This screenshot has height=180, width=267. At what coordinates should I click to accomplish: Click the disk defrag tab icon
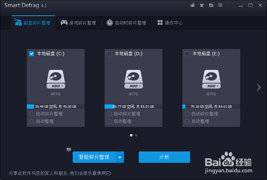click(18, 22)
